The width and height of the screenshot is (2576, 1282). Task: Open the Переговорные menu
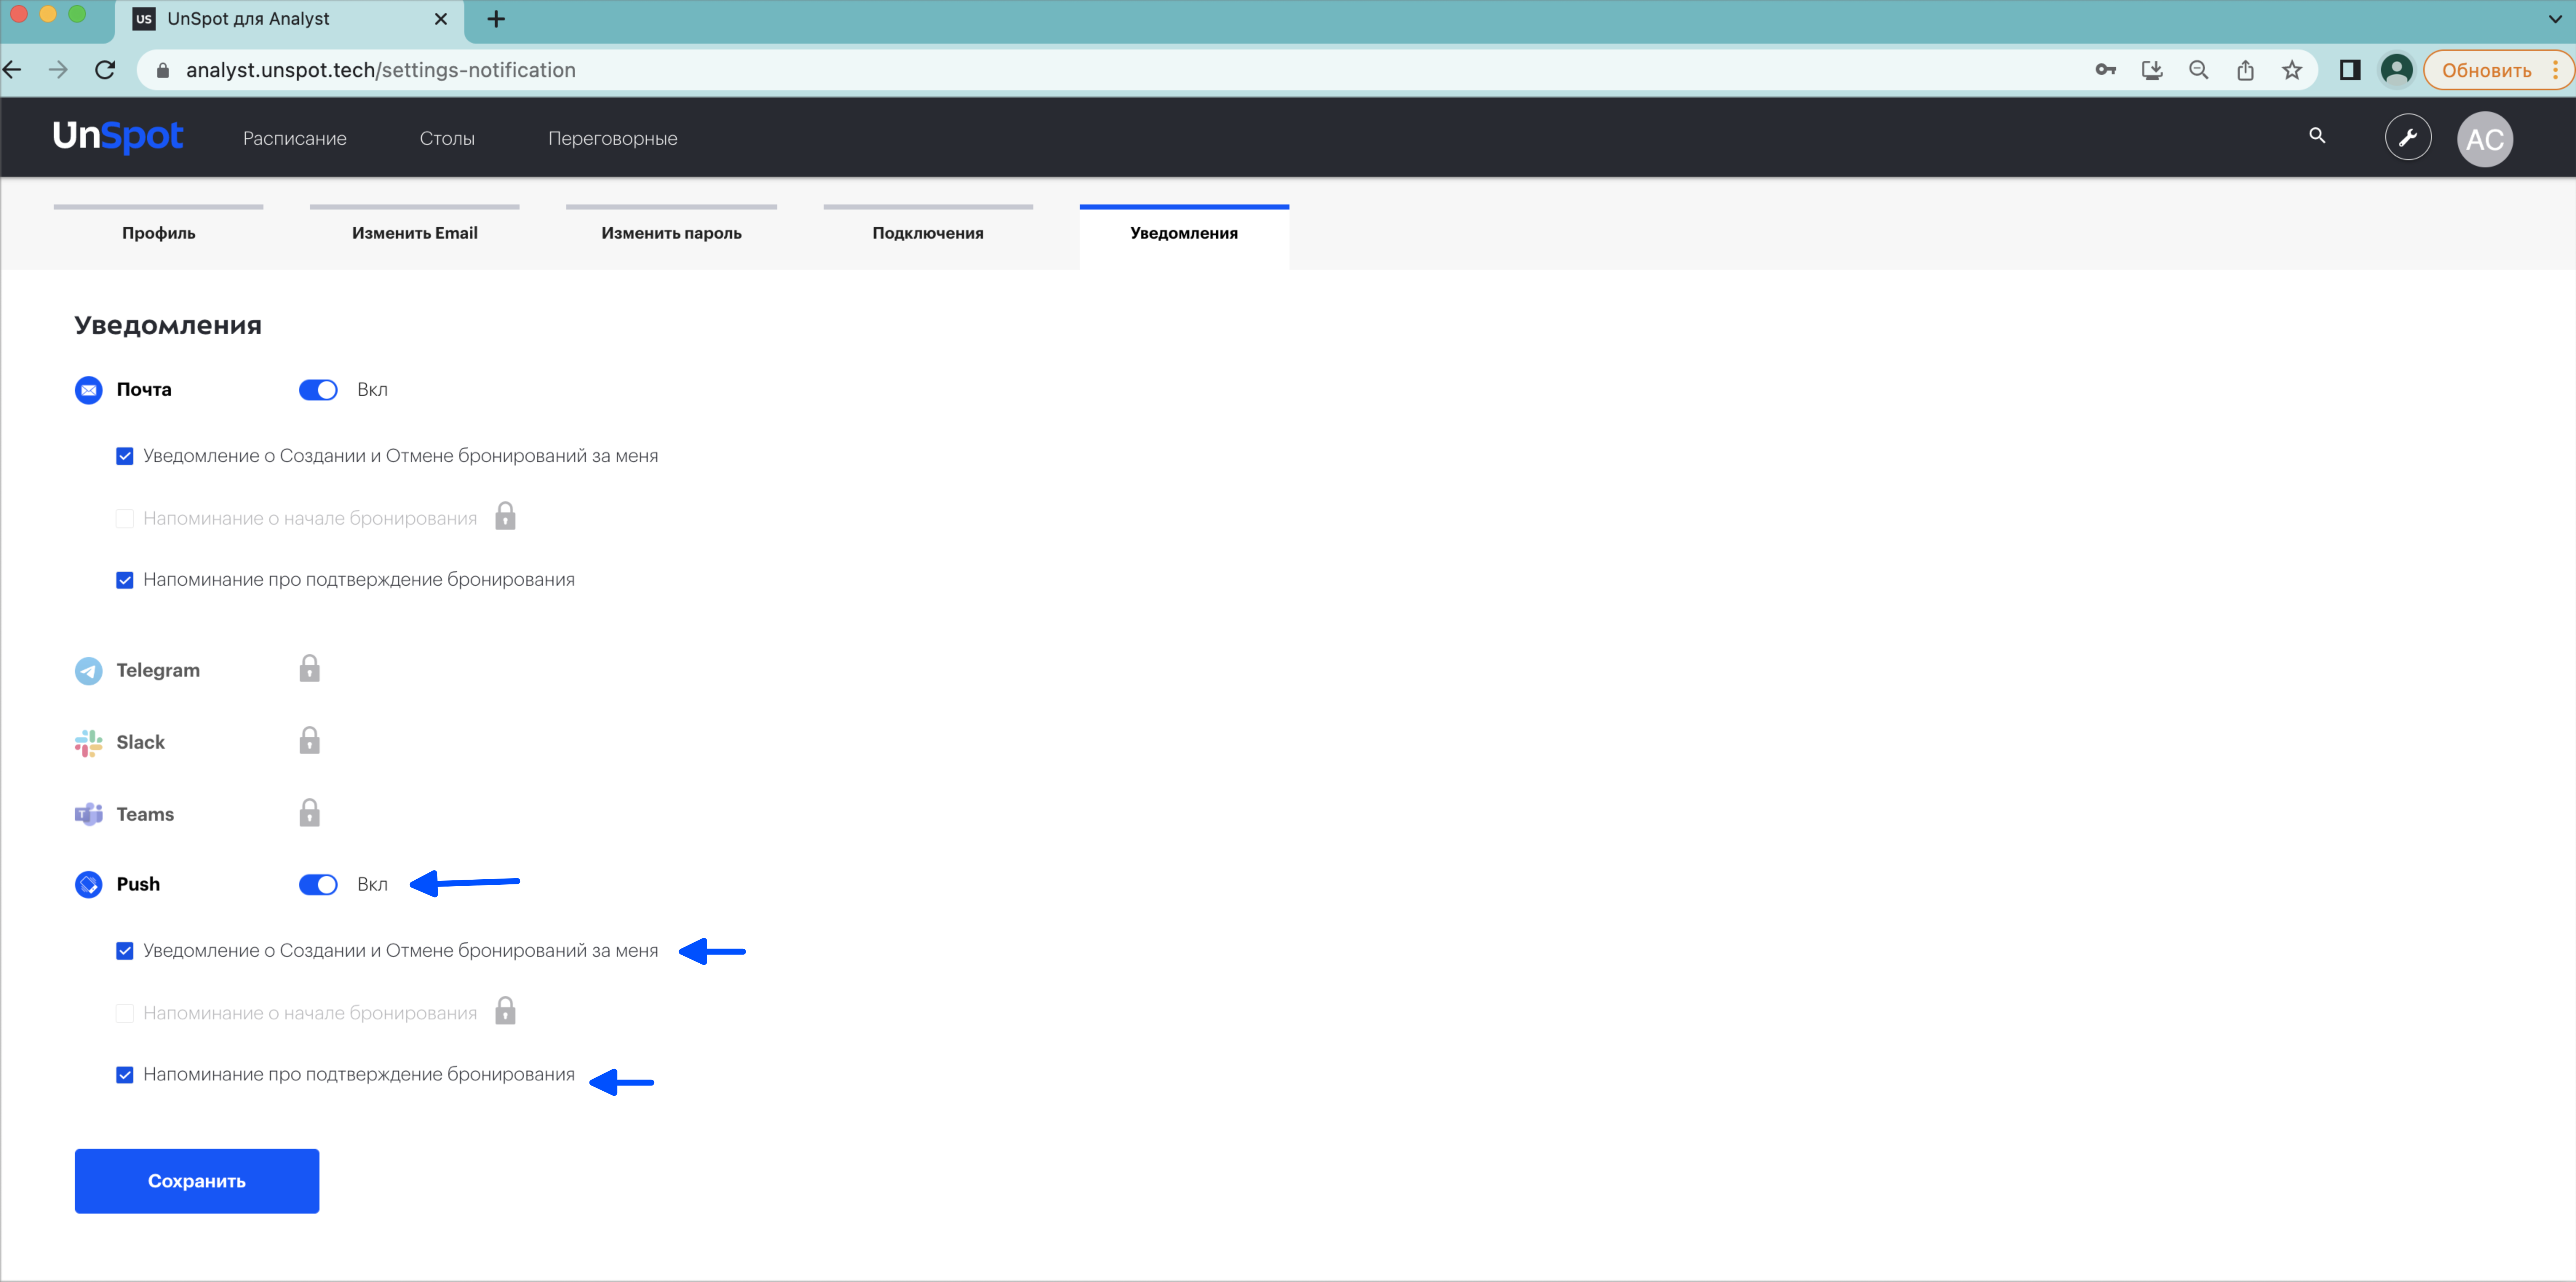(613, 139)
